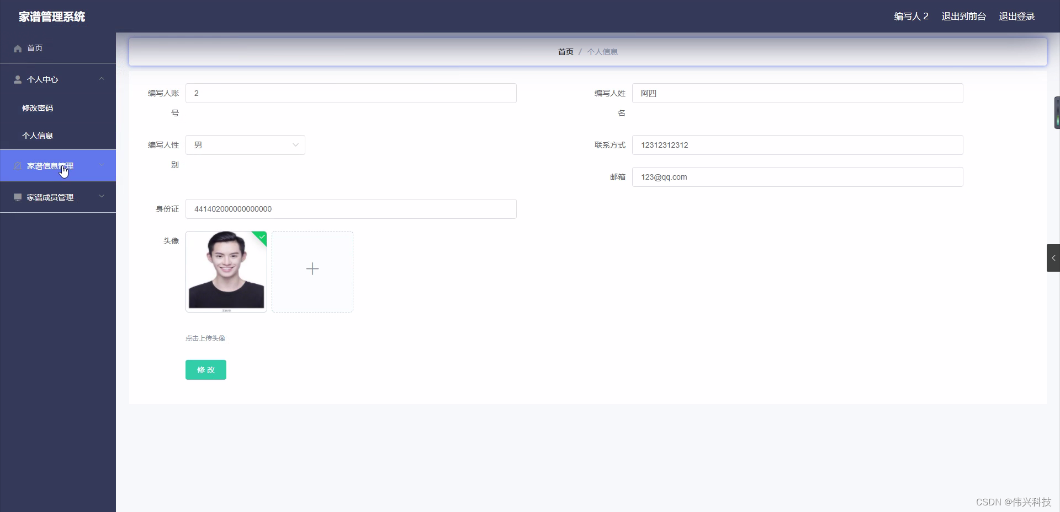This screenshot has height=512, width=1060.
Task: Open the 修改密码 sidebar entry
Action: tap(38, 108)
